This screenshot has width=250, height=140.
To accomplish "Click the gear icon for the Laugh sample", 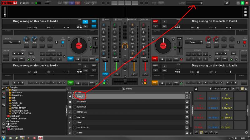I will (x=187, y=96).
